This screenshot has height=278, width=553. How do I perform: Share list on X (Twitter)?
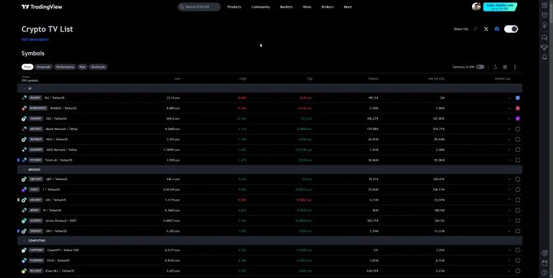point(486,29)
